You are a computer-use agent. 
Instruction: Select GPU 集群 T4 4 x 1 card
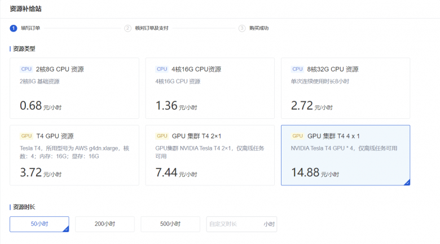pos(345,155)
